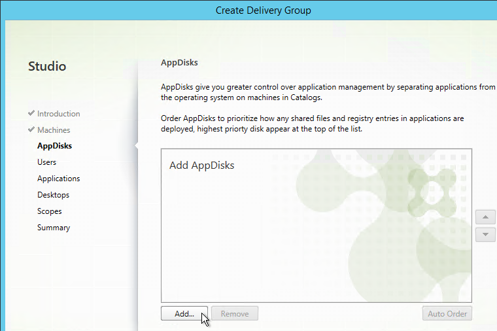Go to the Machines step
This screenshot has width=497, height=331.
tap(54, 130)
